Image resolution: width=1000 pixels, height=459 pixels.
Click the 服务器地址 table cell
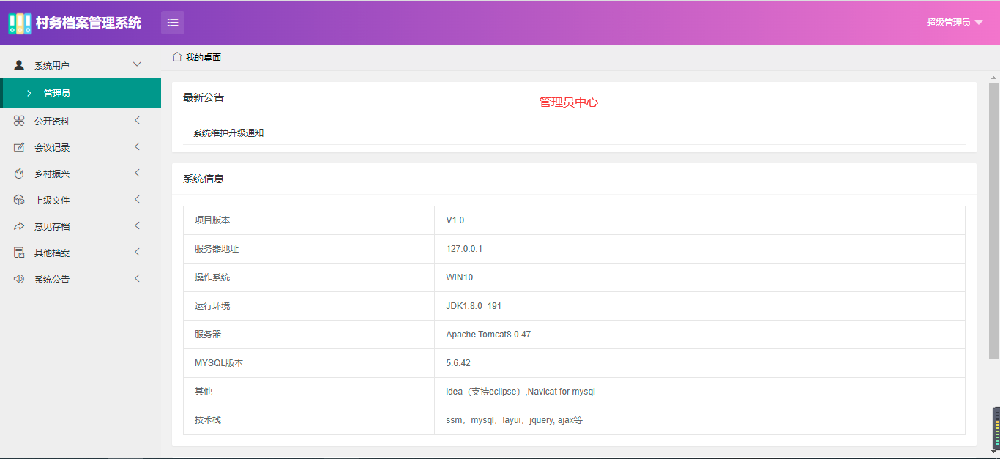[309, 249]
